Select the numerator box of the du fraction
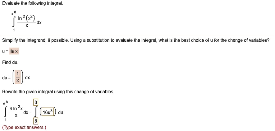The height and width of the screenshot is (131, 275). 17,74
